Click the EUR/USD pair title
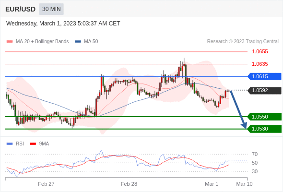Viewport: 283px width, 192px height. [x=21, y=9]
